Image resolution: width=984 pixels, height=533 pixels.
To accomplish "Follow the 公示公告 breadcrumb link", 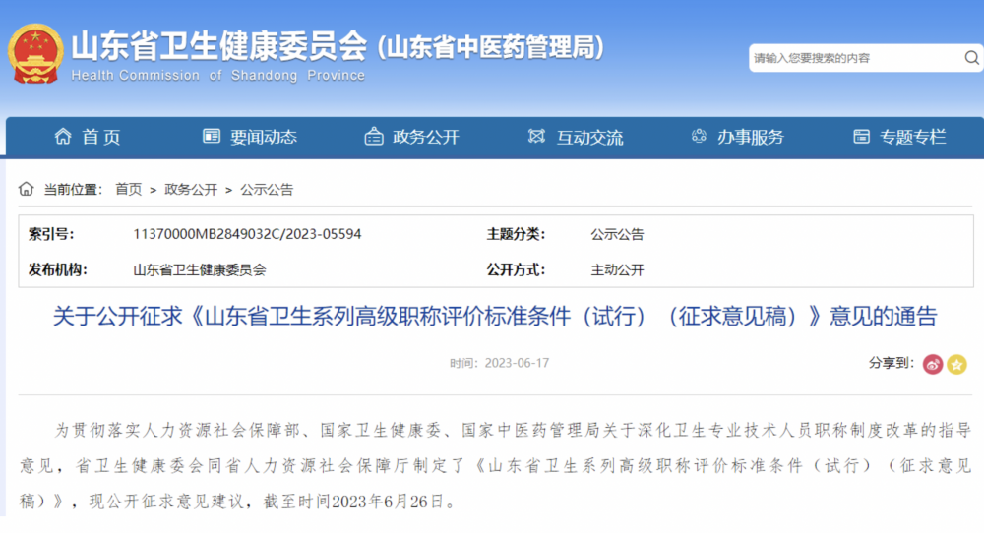I will [267, 190].
